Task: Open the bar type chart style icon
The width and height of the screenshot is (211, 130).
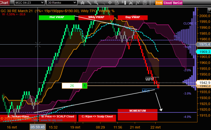Action: (x=82, y=3)
